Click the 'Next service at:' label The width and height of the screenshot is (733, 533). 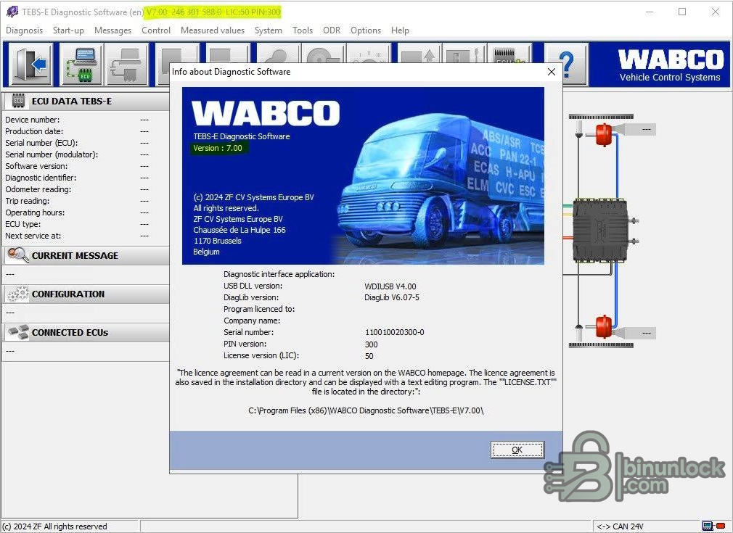(33, 236)
